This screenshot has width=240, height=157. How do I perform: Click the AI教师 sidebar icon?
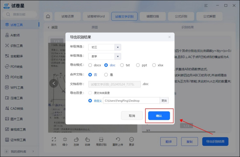7,35
